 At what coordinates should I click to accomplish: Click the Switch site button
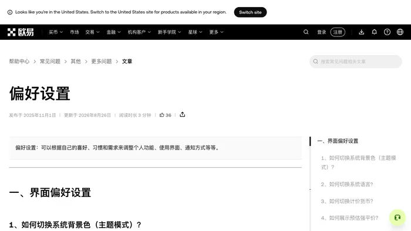click(250, 12)
